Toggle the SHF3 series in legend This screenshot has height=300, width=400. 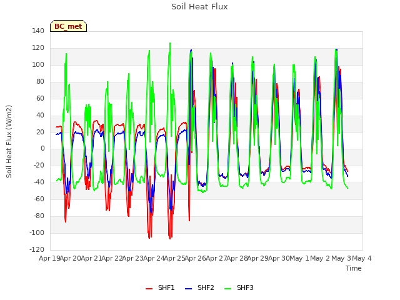(239, 287)
